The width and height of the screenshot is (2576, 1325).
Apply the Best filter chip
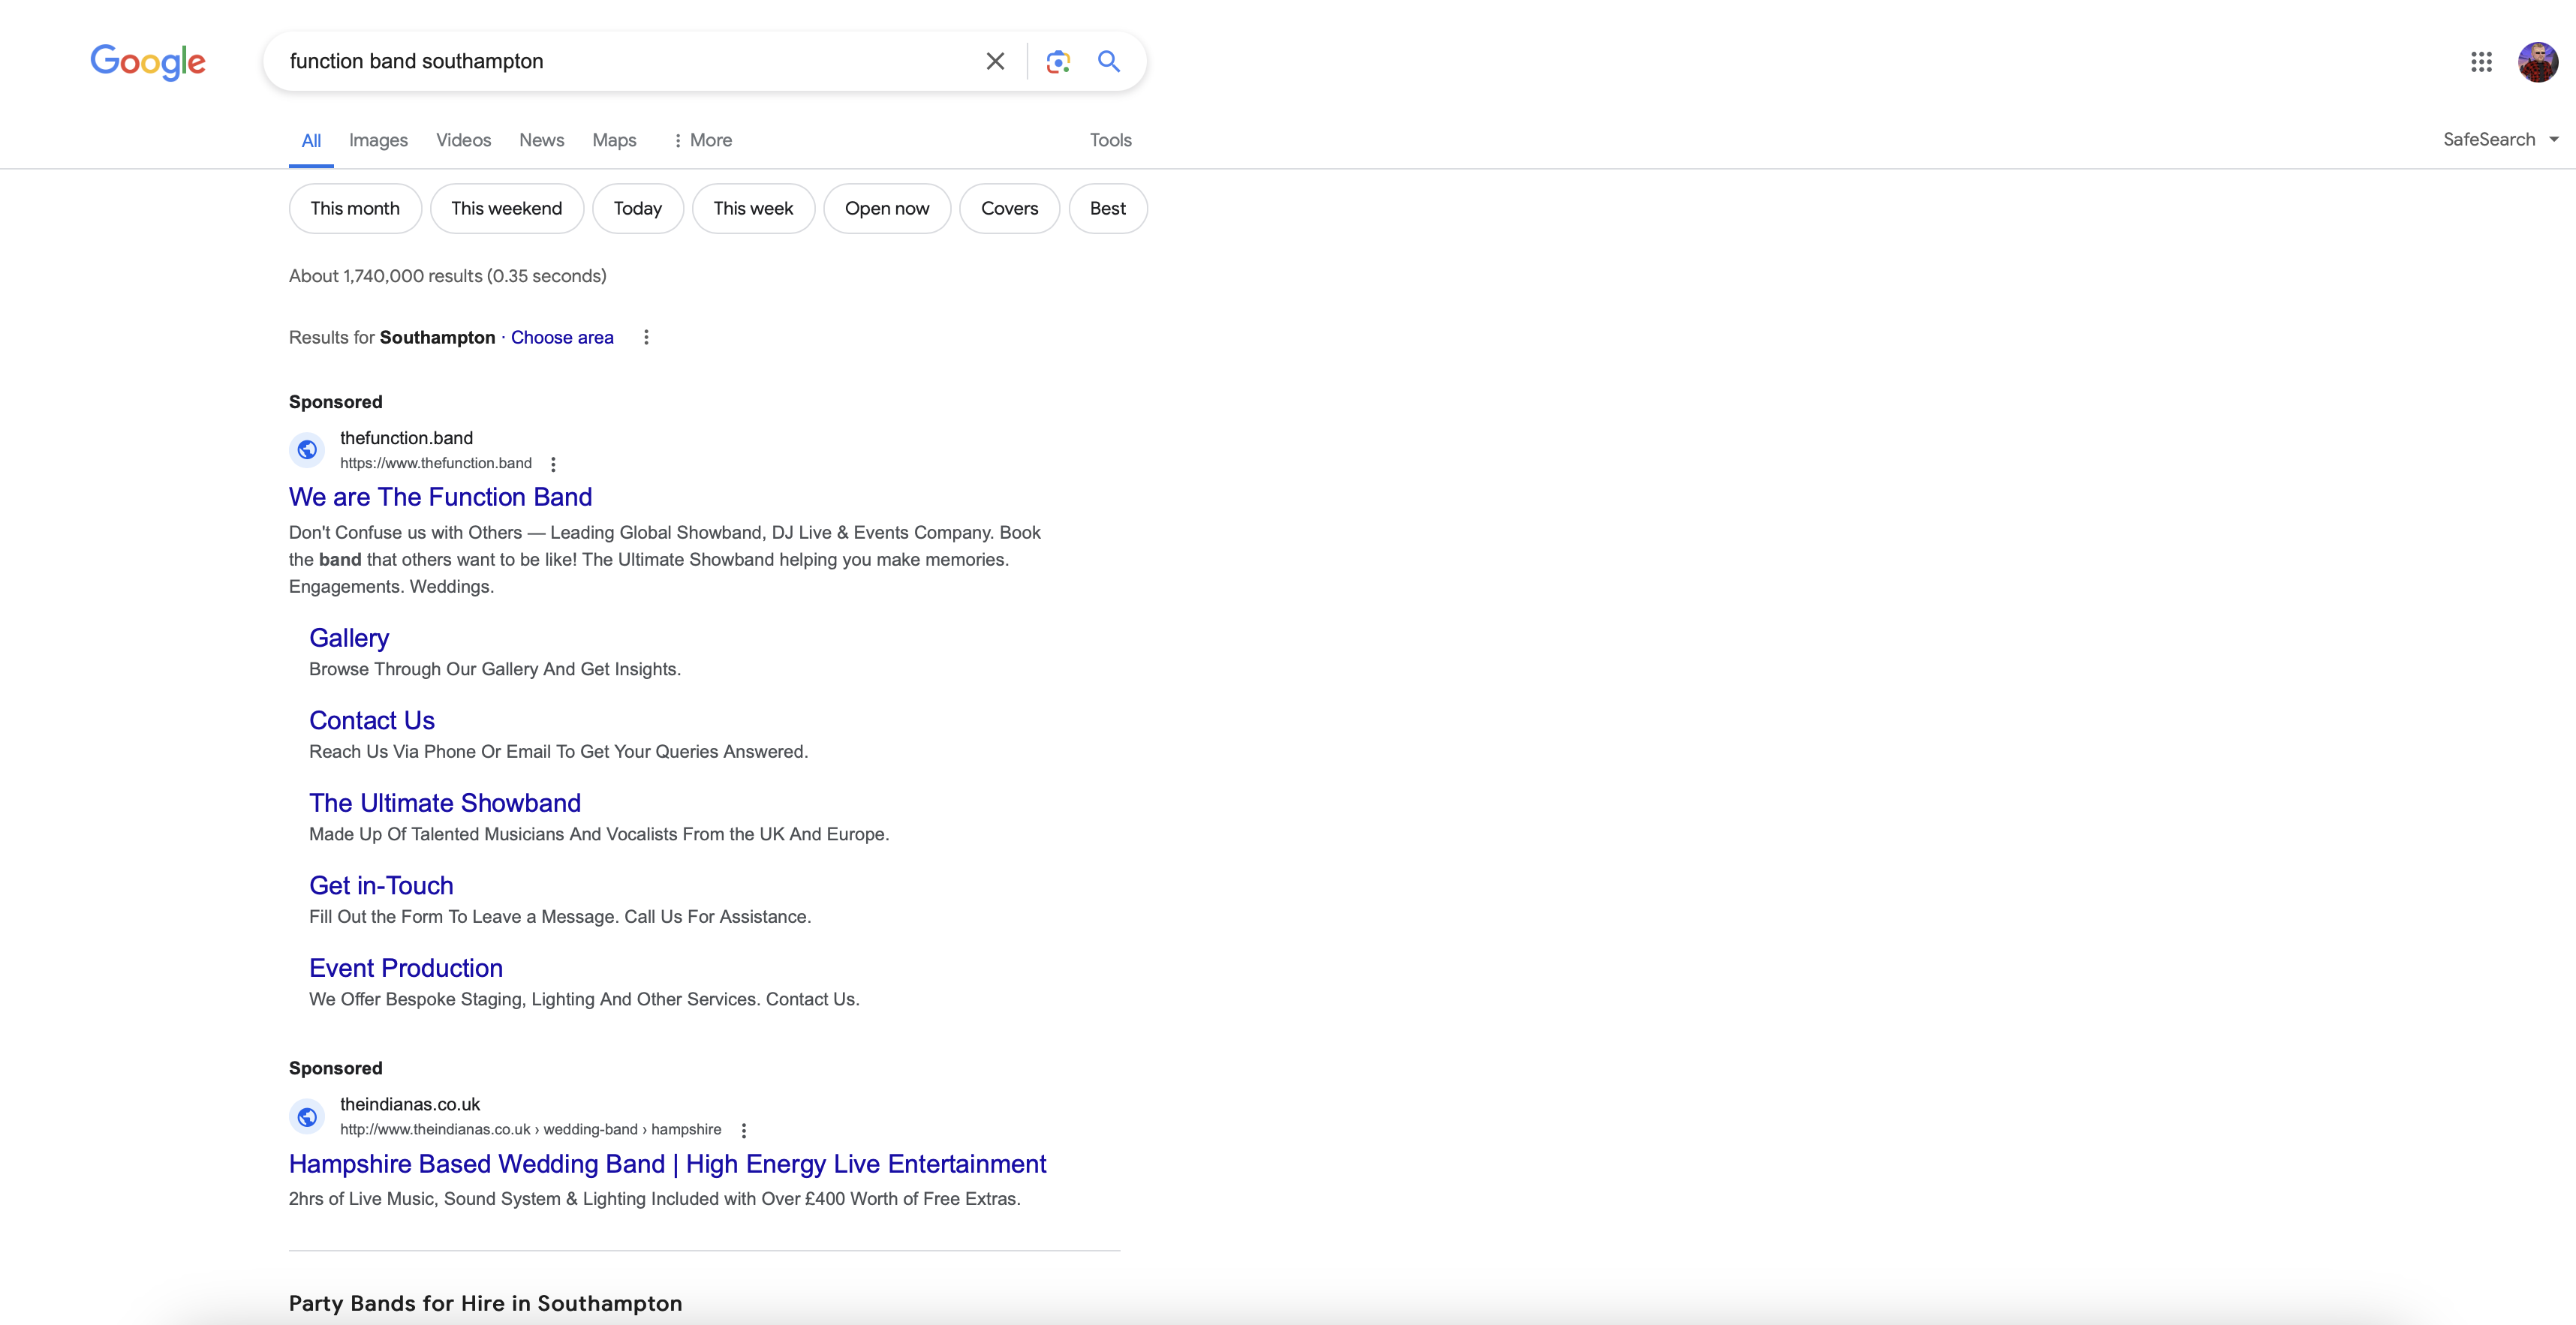pos(1107,208)
